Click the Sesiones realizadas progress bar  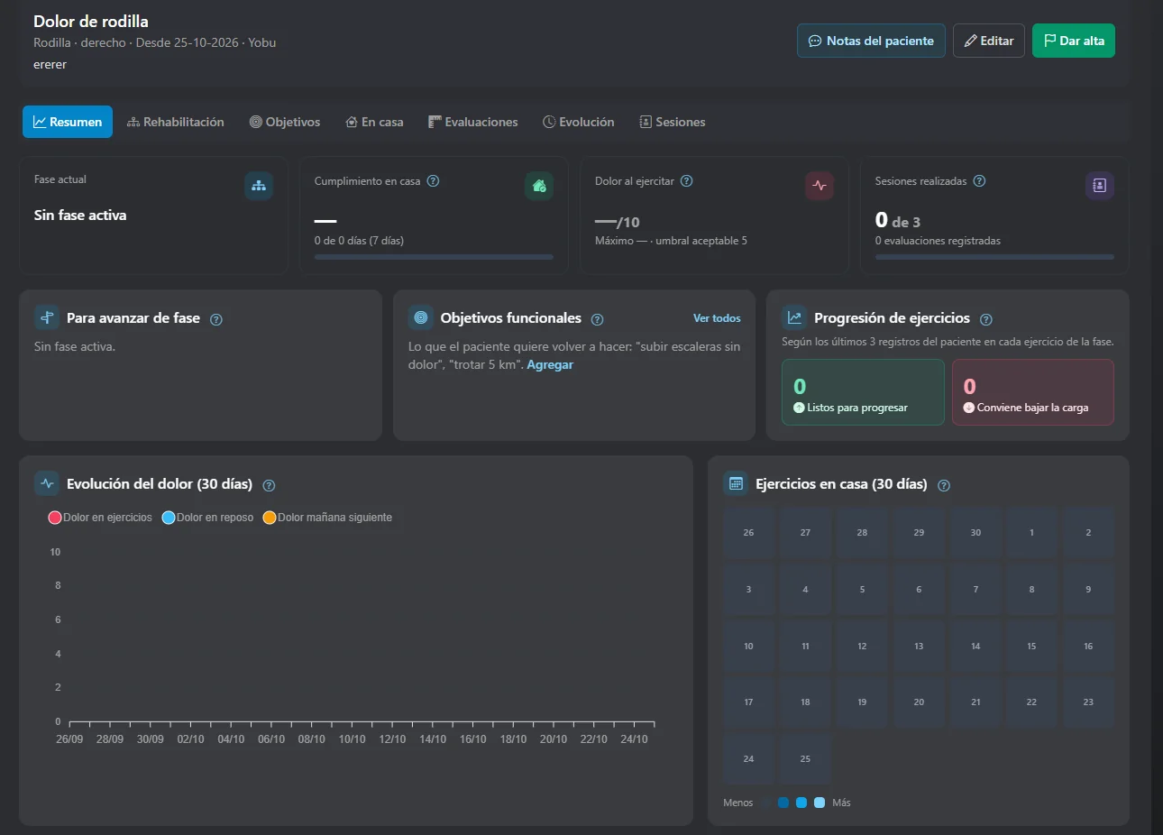[994, 257]
